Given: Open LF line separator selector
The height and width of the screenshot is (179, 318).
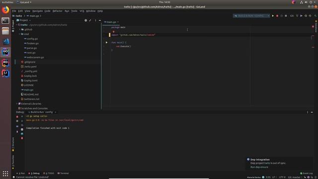Looking at the screenshot, I should click(x=274, y=177).
